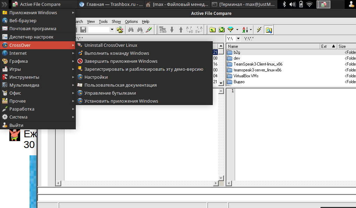
Task: Sort by the Name column header
Action: point(273,46)
